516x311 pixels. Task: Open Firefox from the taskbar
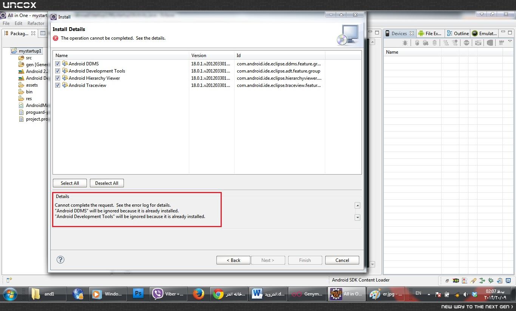(198, 294)
